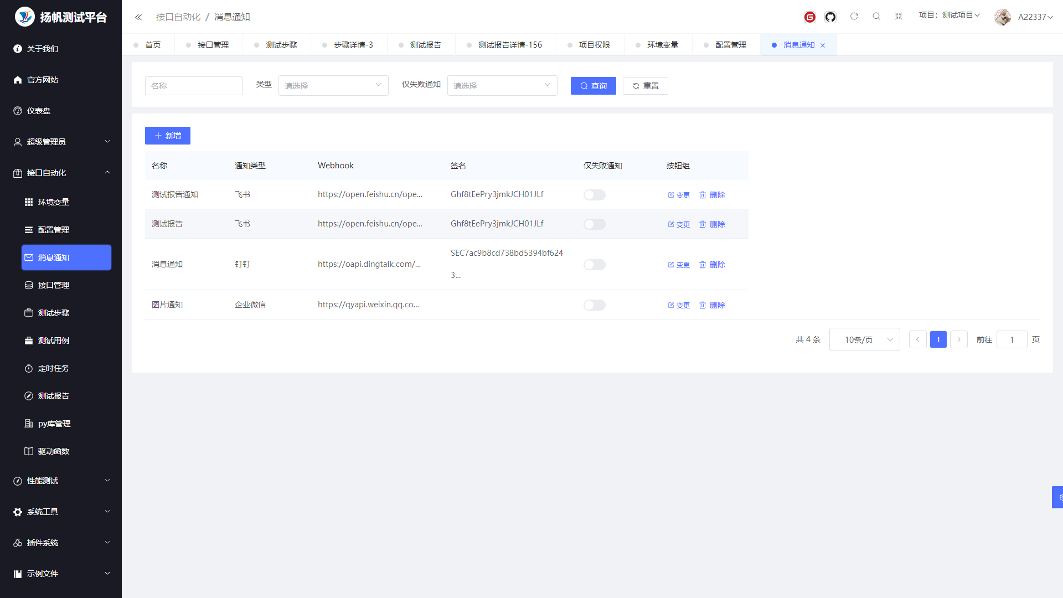Click the 新增 add button
Viewport: 1063px width, 598px height.
(x=167, y=136)
